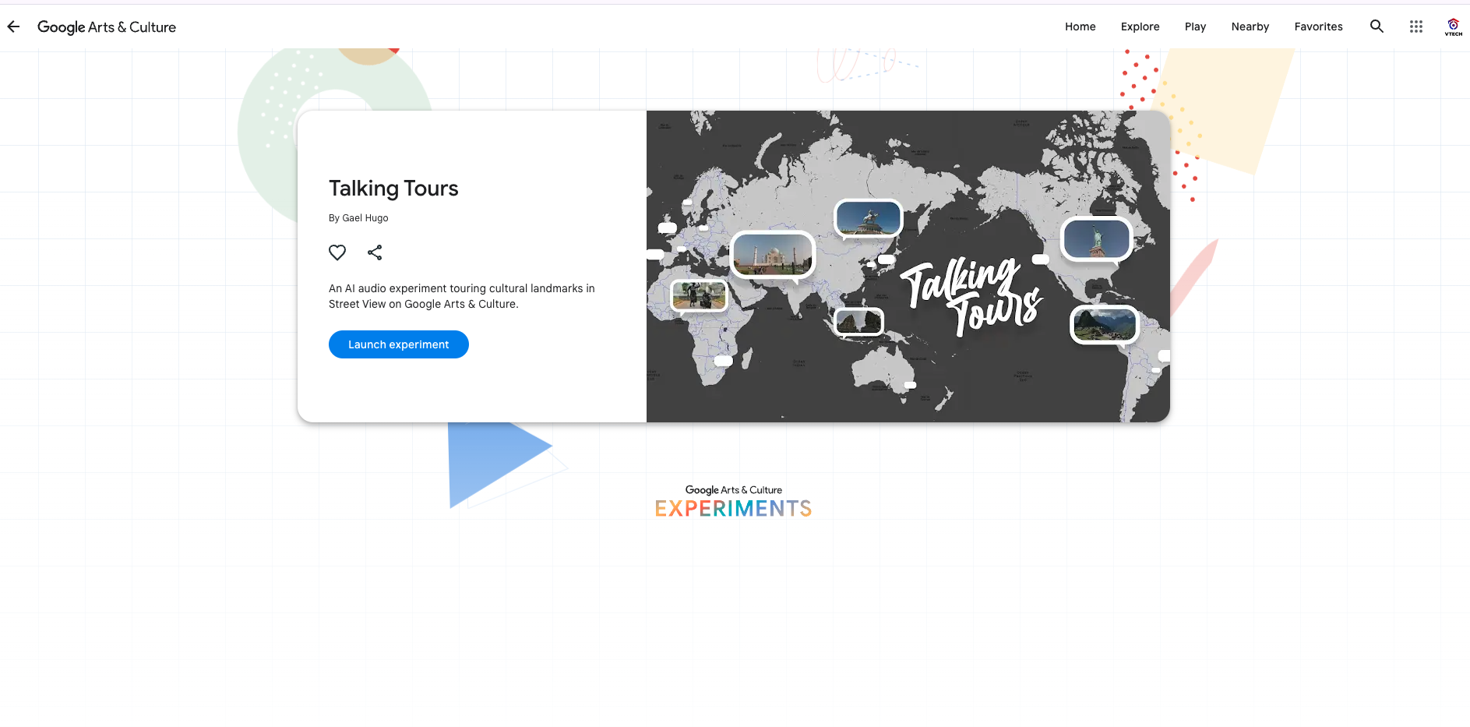Click the Talking Tours script logo on map

tap(971, 296)
